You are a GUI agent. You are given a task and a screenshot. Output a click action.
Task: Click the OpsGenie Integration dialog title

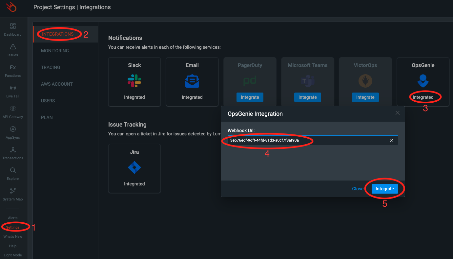[x=255, y=114]
